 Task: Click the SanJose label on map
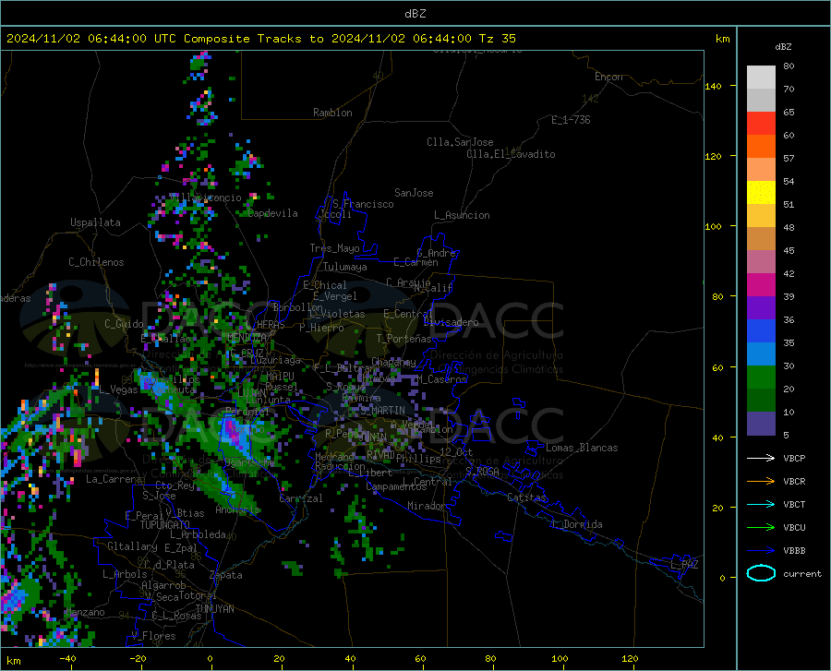[414, 193]
